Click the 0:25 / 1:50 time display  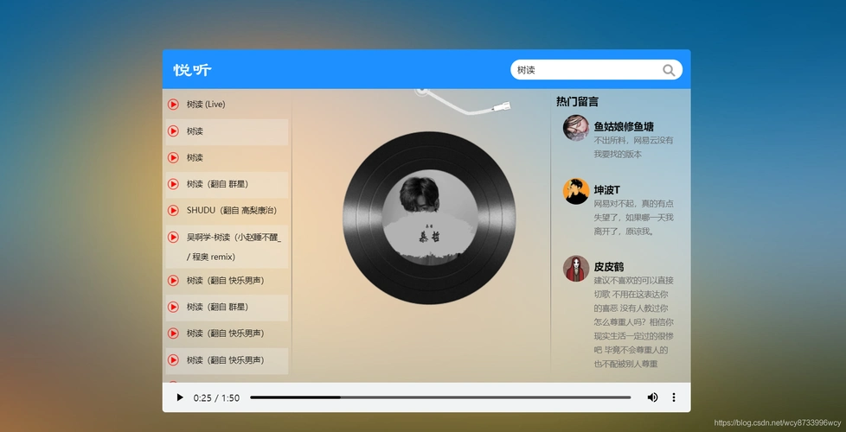point(216,398)
